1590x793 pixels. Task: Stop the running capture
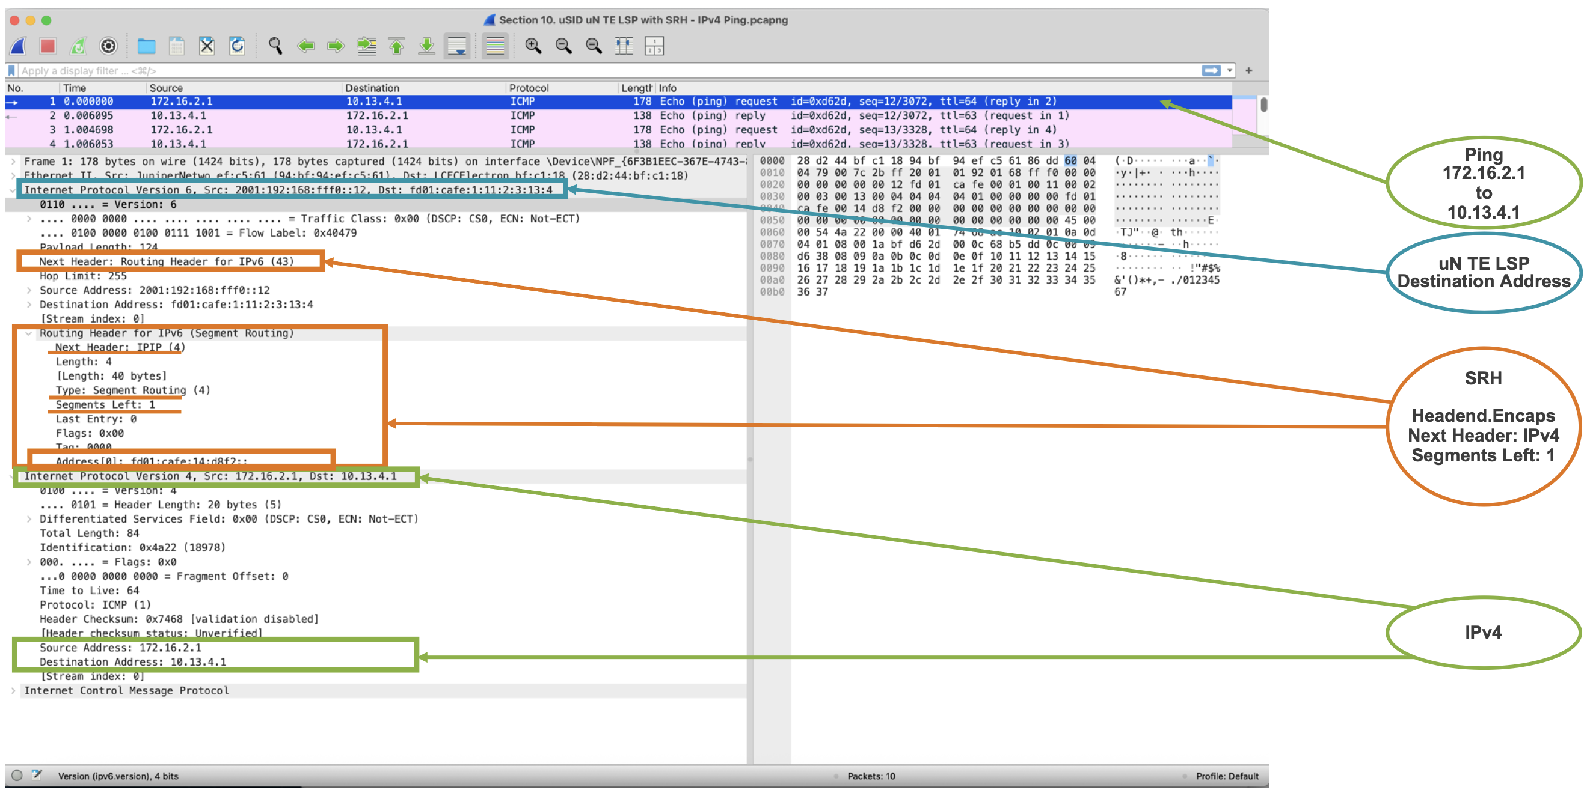(48, 46)
